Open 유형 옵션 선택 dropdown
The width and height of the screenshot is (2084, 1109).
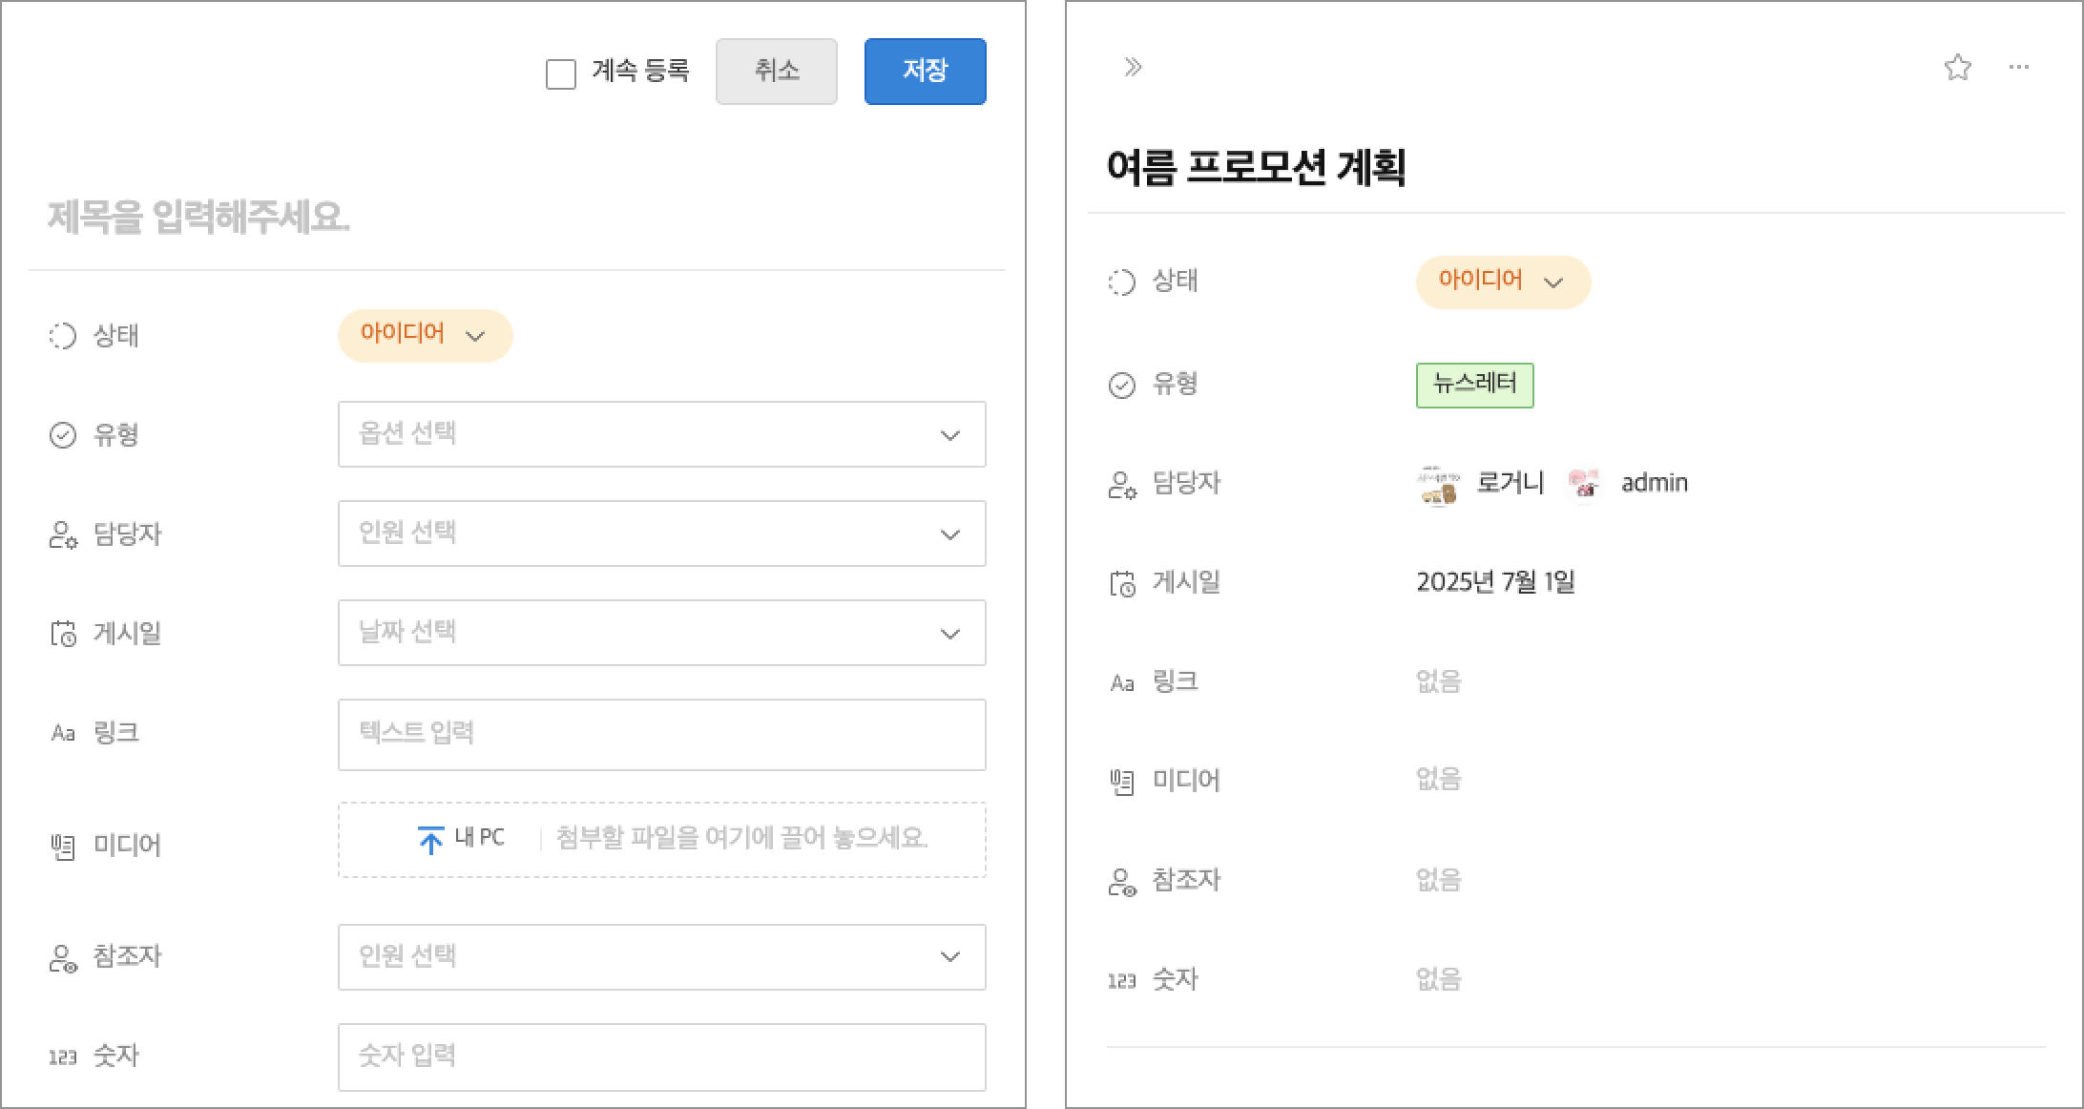[x=661, y=435]
